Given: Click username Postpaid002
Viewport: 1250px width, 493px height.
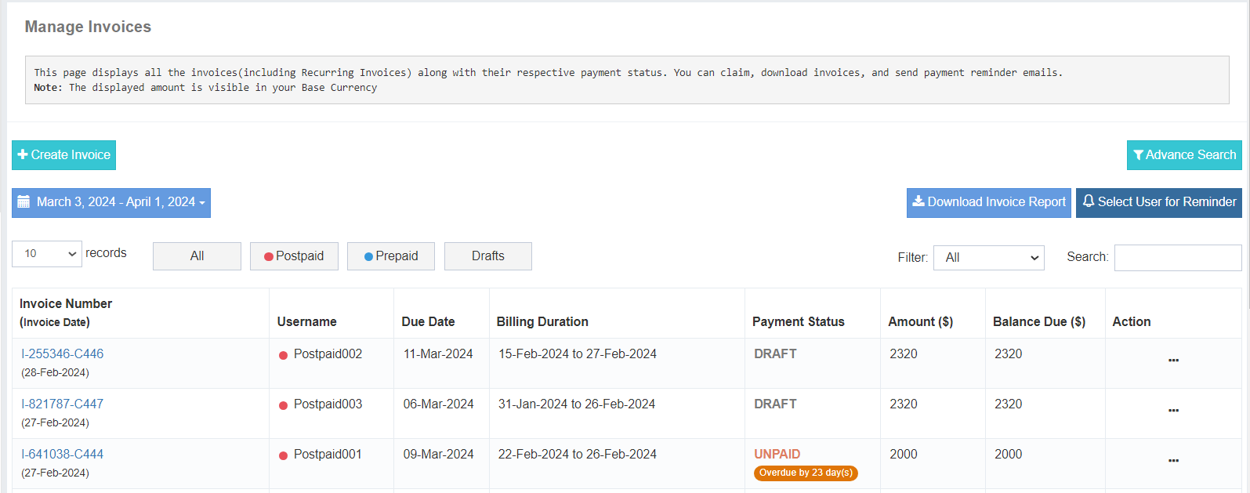Looking at the screenshot, I should coord(328,353).
